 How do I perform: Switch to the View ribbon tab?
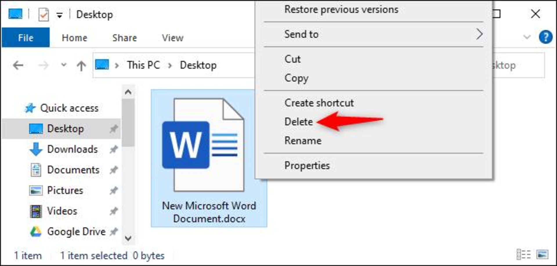[x=172, y=38]
